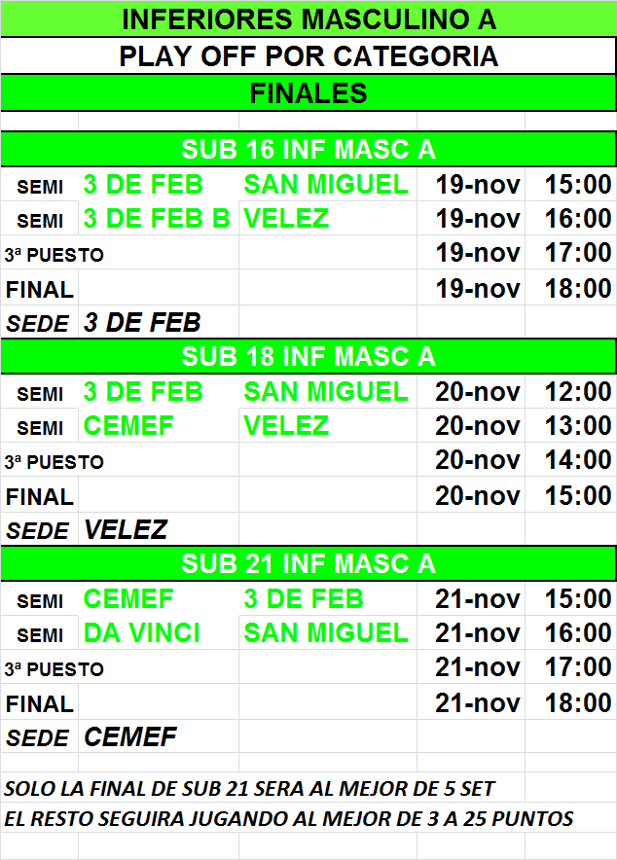617x860 pixels.
Task: Click the SEDE VELEZ venue cell
Action: pyautogui.click(x=159, y=530)
